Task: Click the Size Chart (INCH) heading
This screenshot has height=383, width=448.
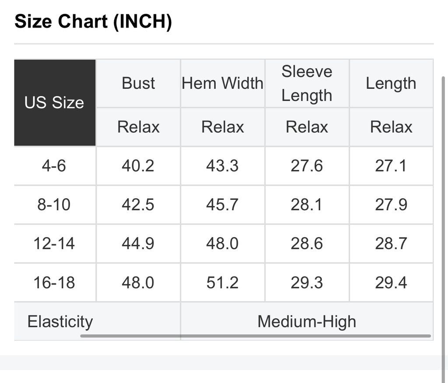Action: (93, 21)
